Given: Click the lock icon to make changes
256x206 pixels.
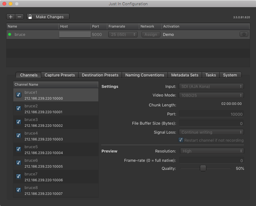Looking at the screenshot, I should [x=30, y=17].
